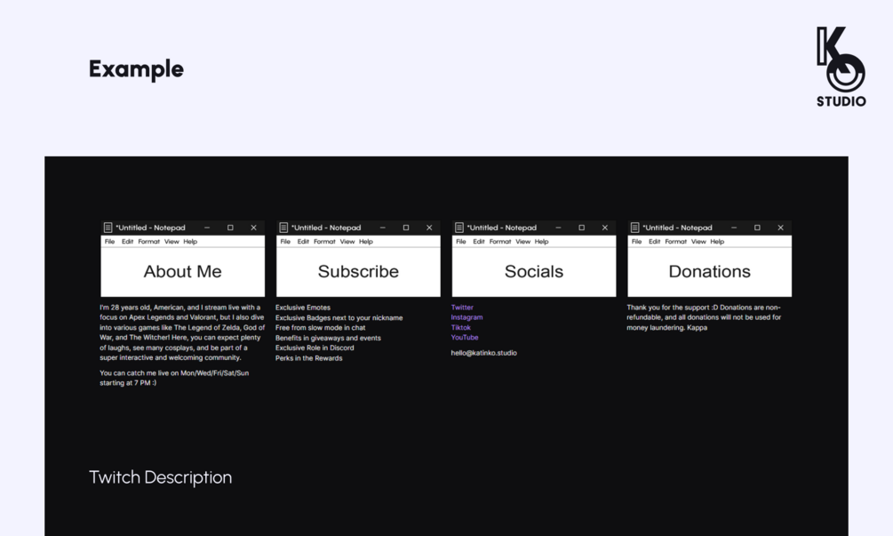Image resolution: width=893 pixels, height=536 pixels.
Task: Open the Twitter link
Action: pyautogui.click(x=462, y=308)
